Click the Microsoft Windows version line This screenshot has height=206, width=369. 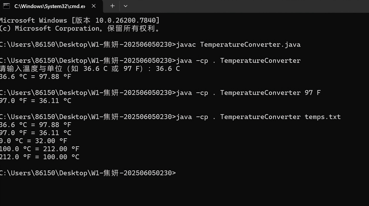(x=80, y=20)
